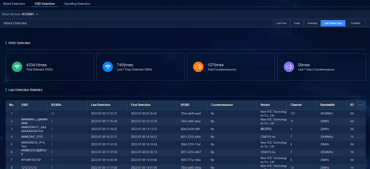Click the 0times countermeasure value
The height and width of the screenshot is (169, 370).
(x=304, y=65)
